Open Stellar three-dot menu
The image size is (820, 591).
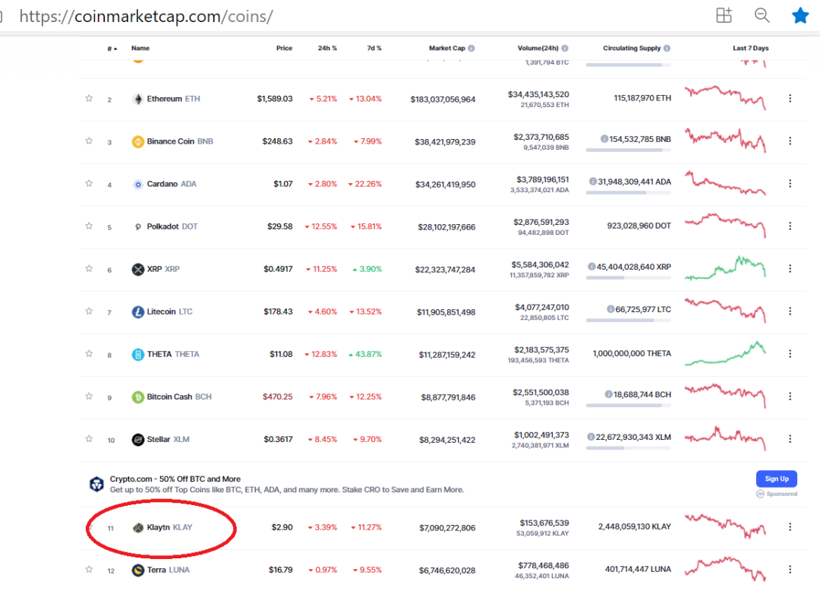[x=790, y=439]
